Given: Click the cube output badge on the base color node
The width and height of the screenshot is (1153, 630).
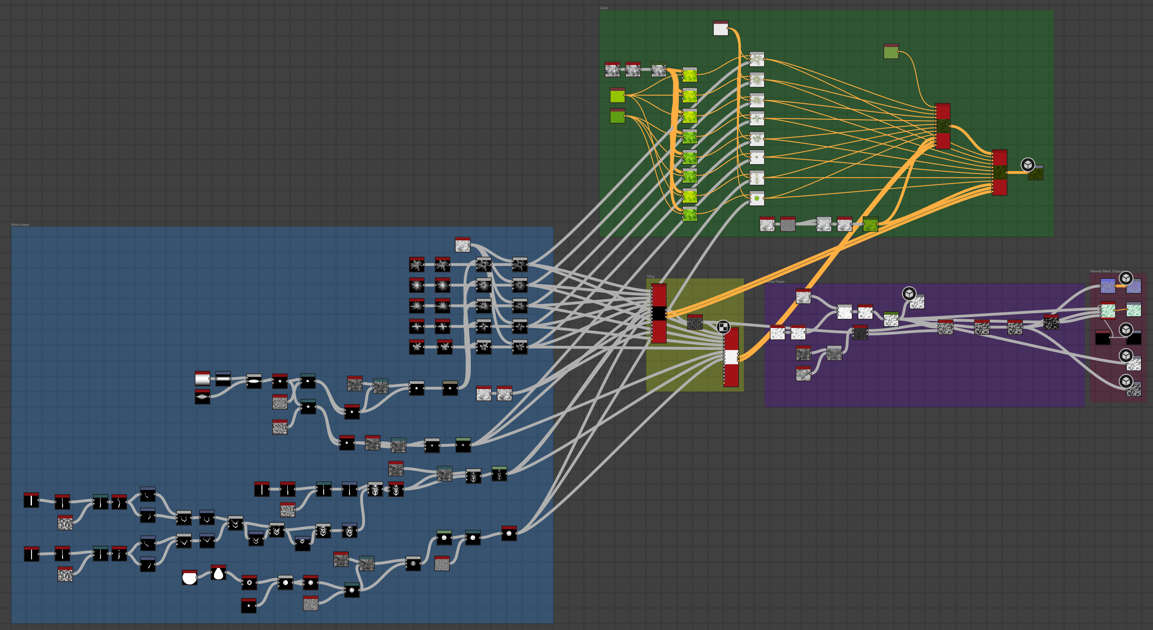Looking at the screenshot, I should click(1028, 165).
